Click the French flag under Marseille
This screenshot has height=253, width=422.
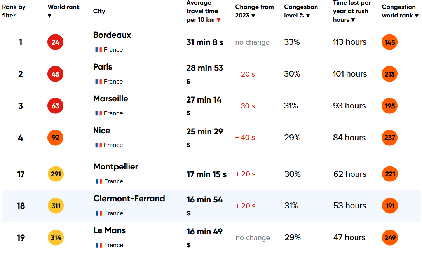98,113
